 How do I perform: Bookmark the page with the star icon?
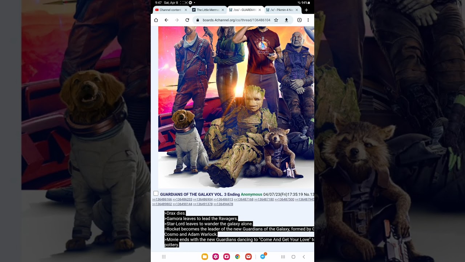pyautogui.click(x=276, y=20)
